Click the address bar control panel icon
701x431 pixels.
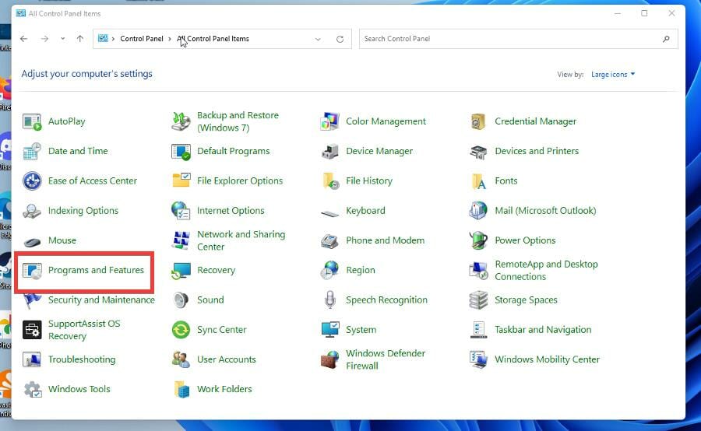[x=103, y=38]
